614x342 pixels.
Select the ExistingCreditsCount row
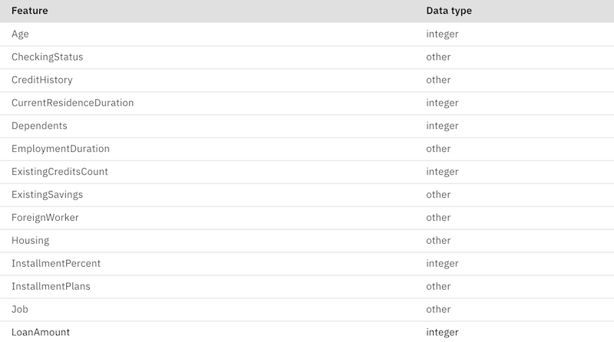click(x=307, y=172)
